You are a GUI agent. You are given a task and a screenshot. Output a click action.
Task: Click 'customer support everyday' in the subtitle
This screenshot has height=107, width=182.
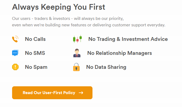(139, 25)
